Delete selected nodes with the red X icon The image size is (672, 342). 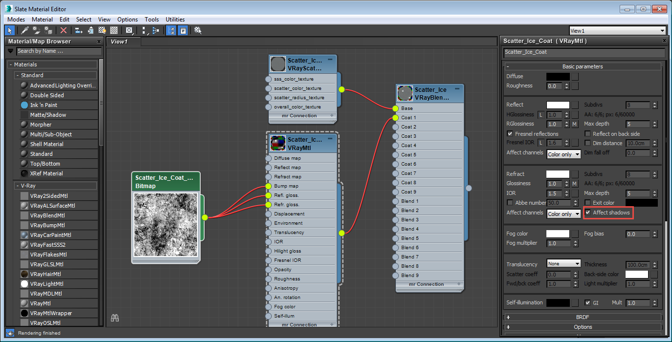(x=64, y=30)
